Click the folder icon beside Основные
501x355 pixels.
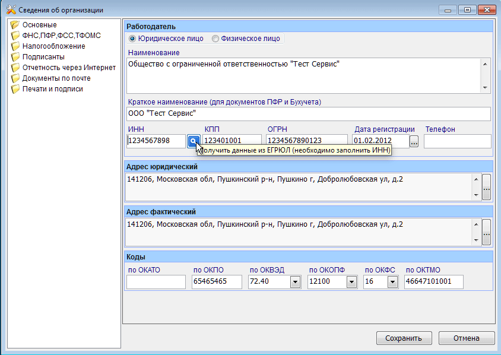point(15,24)
